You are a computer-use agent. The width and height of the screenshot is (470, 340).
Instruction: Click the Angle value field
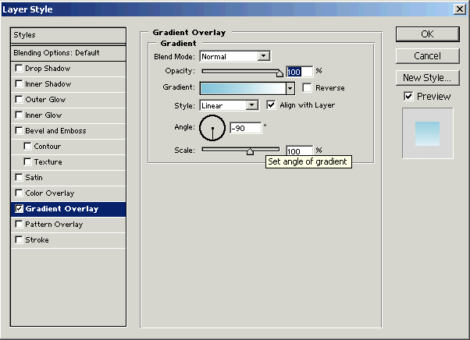coord(245,128)
